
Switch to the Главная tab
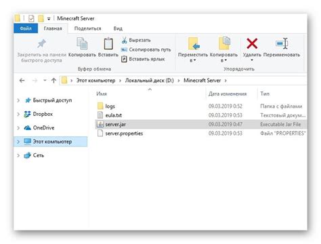[53, 28]
